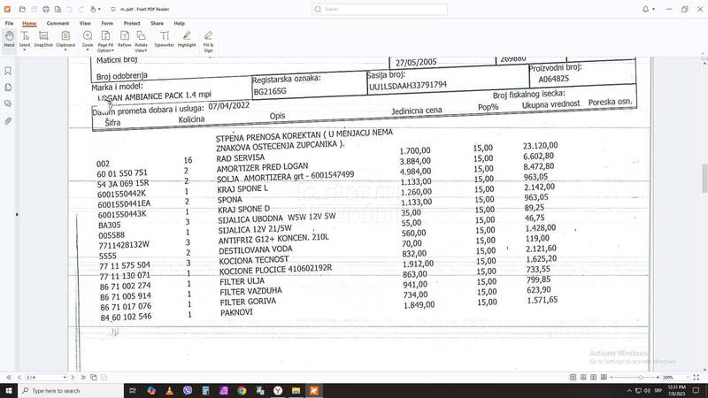Switch to the Share tab
708x398 pixels.
pyautogui.click(x=158, y=23)
